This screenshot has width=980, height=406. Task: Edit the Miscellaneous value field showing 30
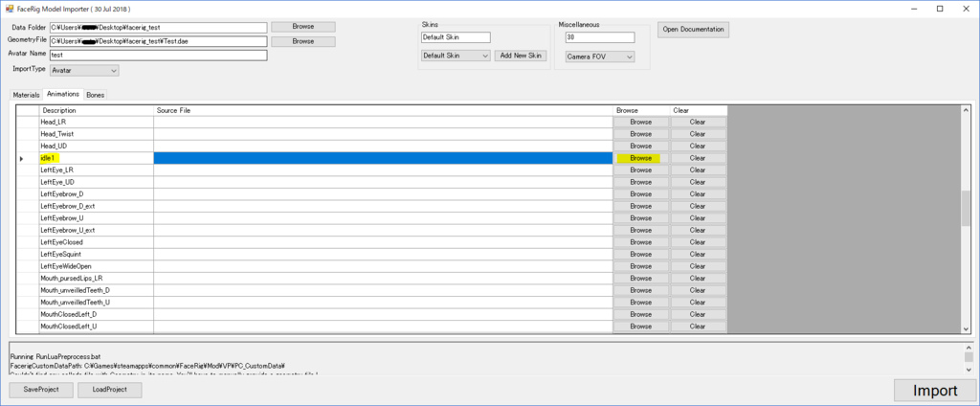pos(600,37)
